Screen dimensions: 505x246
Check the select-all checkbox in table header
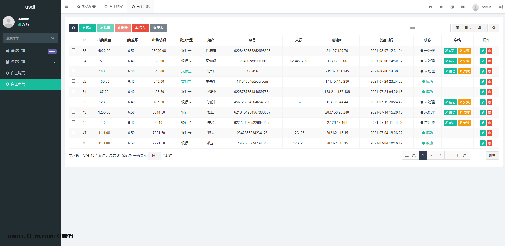coord(73,40)
